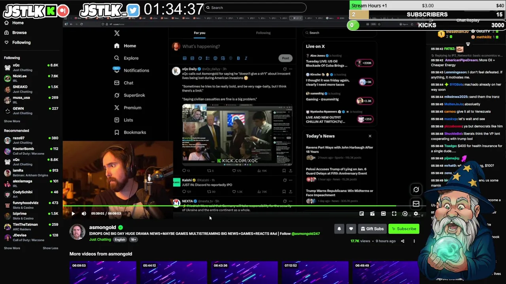Mute the video player volume
Image resolution: width=506 pixels, height=284 pixels.
84,214
